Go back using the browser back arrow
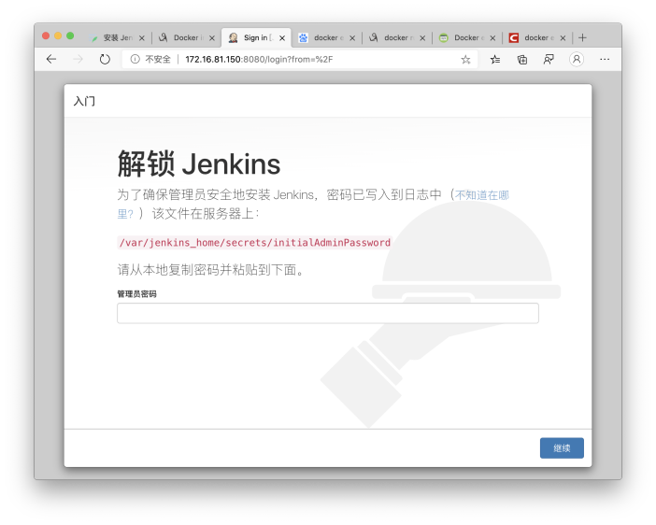The height and width of the screenshot is (525, 656). pos(51,60)
